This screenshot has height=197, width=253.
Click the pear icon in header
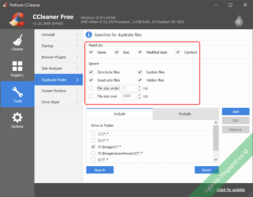tap(239, 20)
